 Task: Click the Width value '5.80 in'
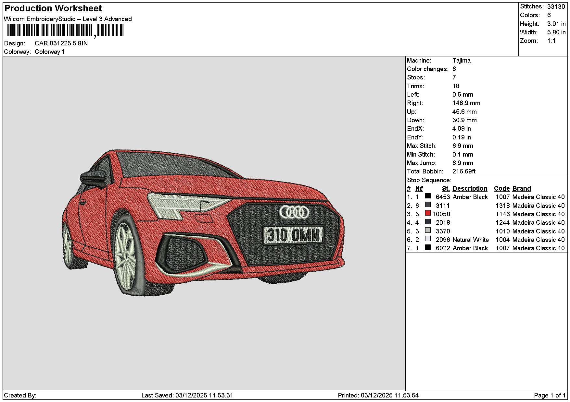click(556, 32)
